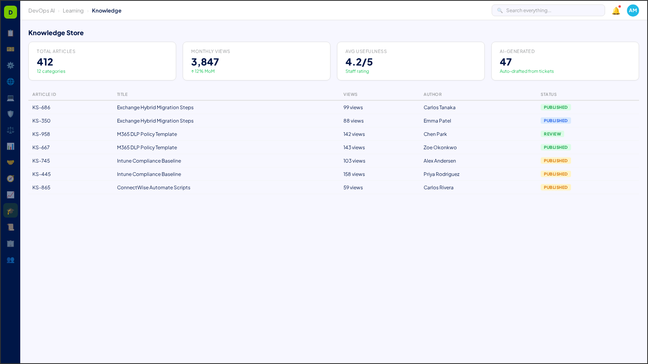The image size is (648, 364).
Task: Select the scales compliance icon
Action: tap(11, 130)
